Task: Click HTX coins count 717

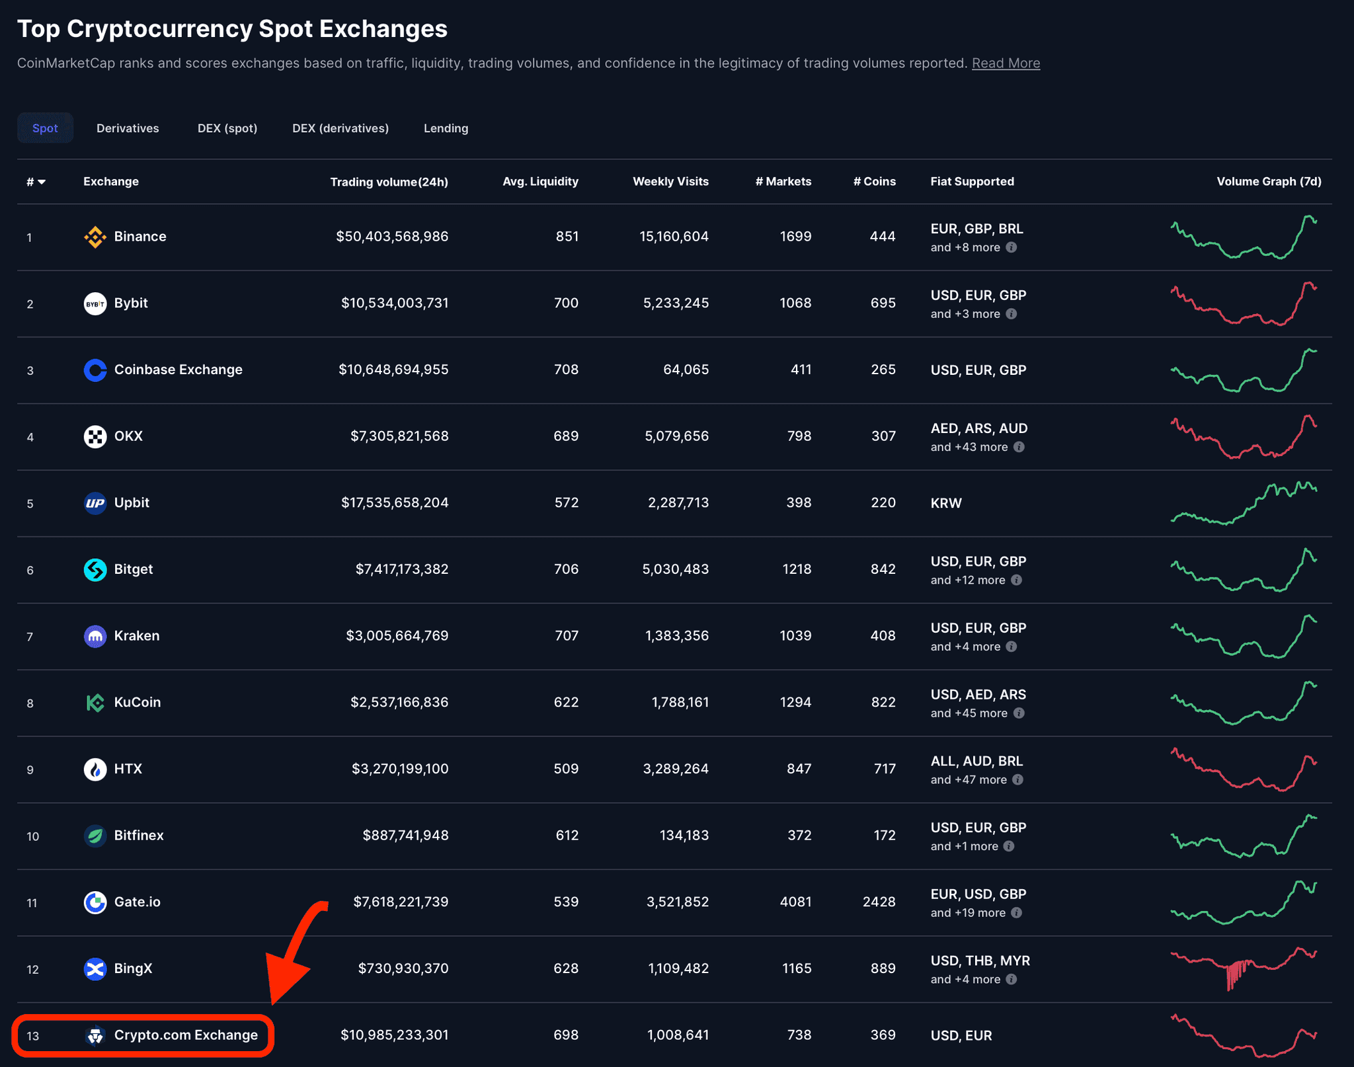Action: 884,769
